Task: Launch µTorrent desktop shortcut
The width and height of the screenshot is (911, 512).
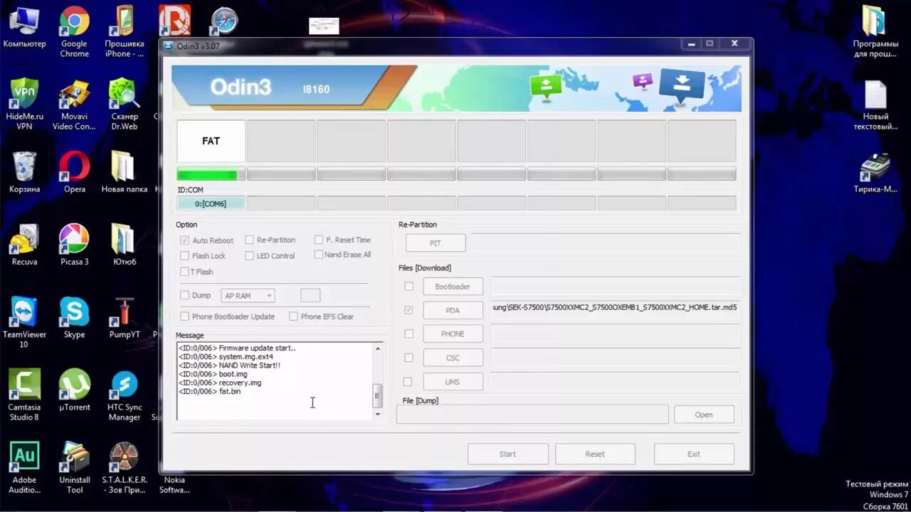Action: click(x=74, y=390)
